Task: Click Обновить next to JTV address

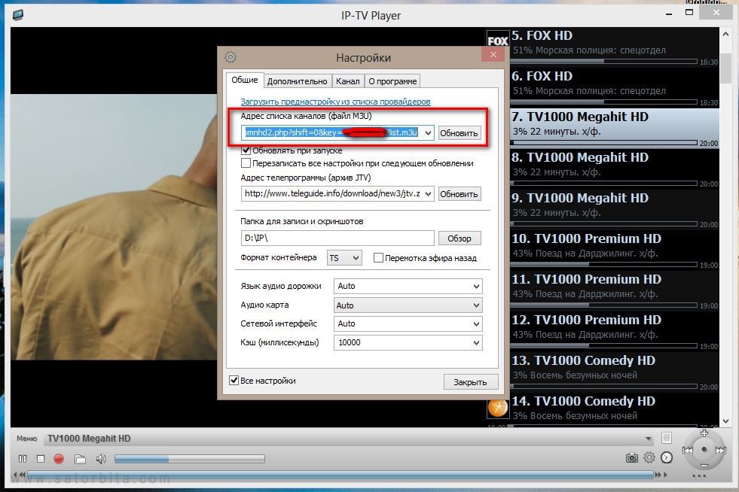Action: pos(459,194)
